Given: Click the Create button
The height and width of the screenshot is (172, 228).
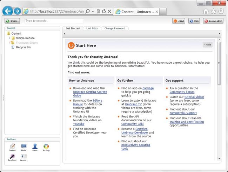Looking at the screenshot, I should click(12, 21).
